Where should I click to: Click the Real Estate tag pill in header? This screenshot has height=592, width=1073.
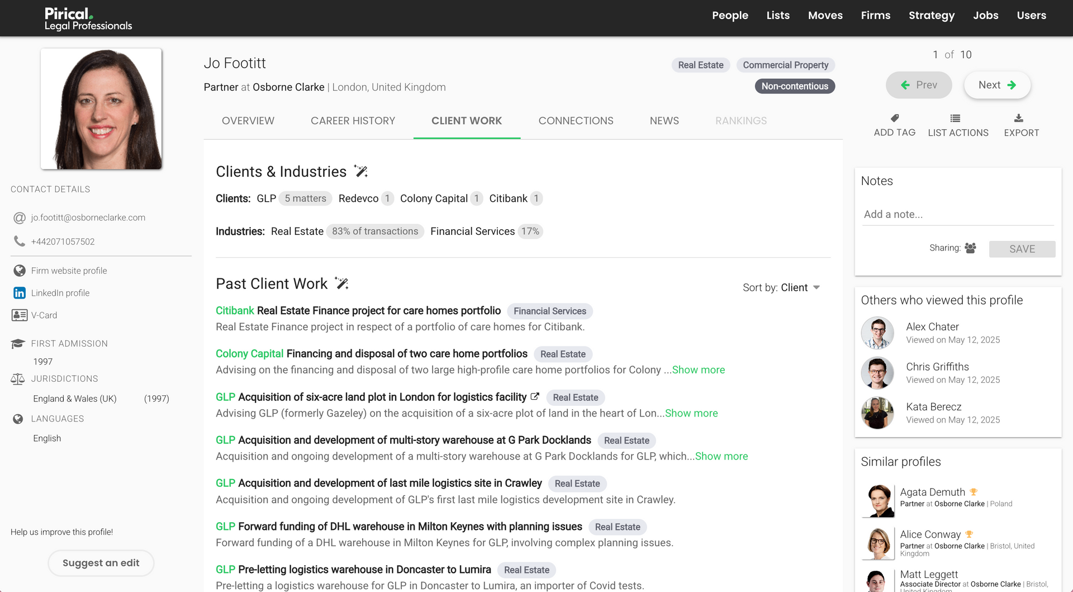point(701,65)
